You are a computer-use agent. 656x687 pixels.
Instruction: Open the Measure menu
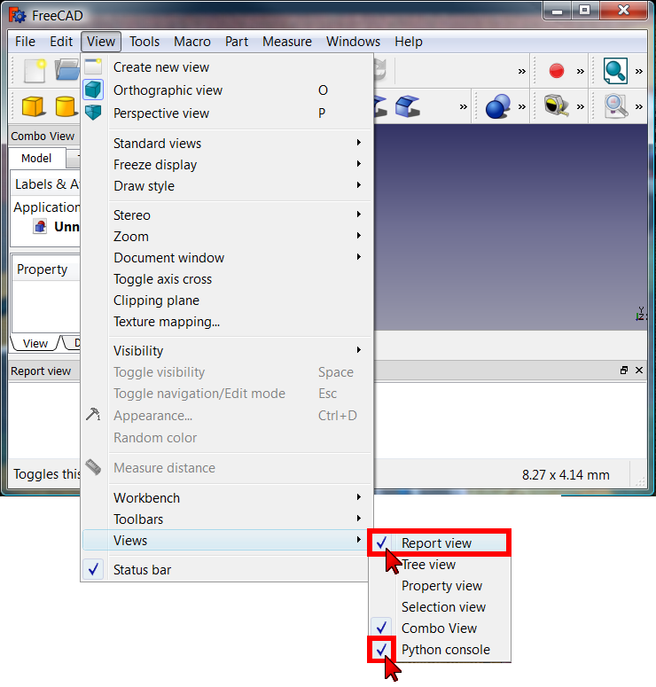point(287,42)
